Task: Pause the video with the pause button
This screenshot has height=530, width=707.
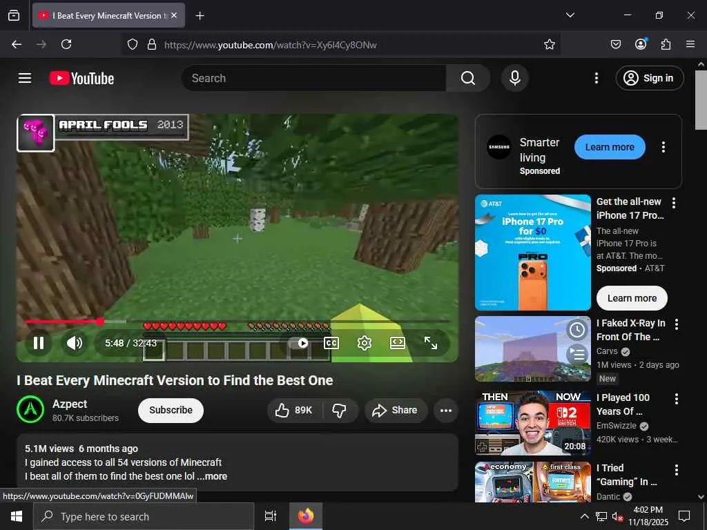Action: (39, 344)
